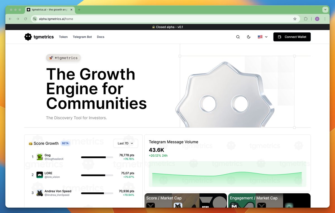Open the Docs nav link
Viewport: 335px width, 213px height.
pos(100,37)
